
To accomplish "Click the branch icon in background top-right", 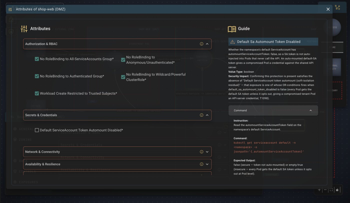I will point(337,8).
